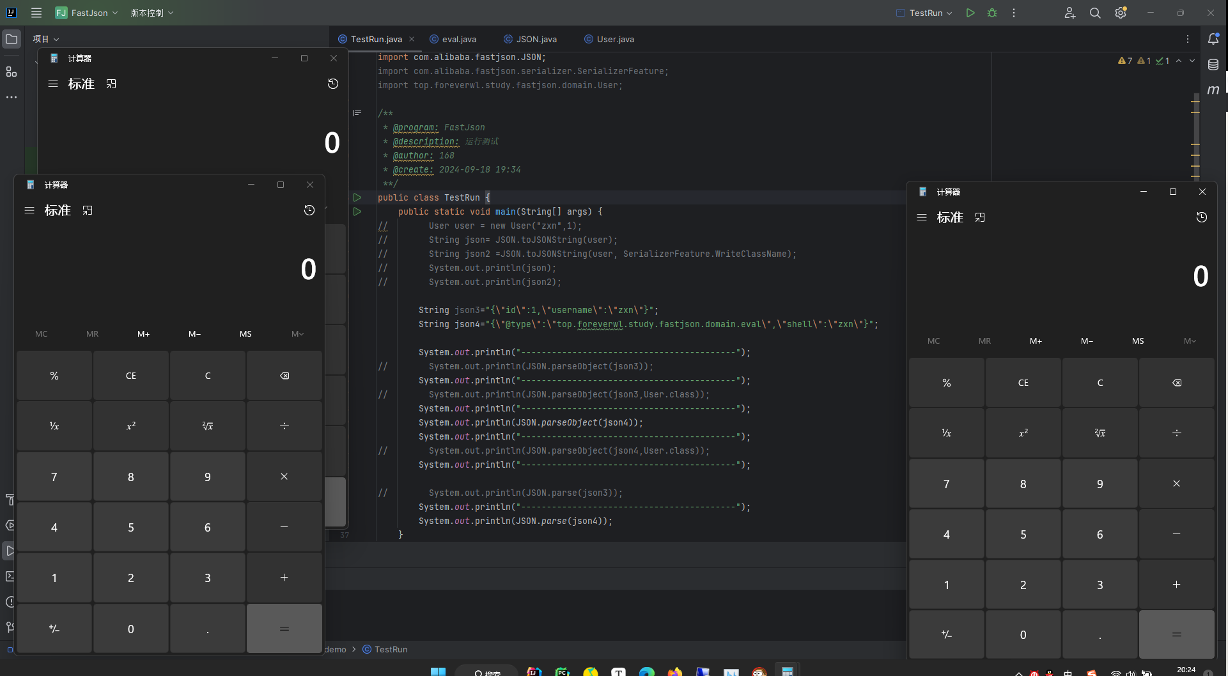Image resolution: width=1228 pixels, height=676 pixels.
Task: Switch to the TestRun.java tab
Action: tap(376, 39)
